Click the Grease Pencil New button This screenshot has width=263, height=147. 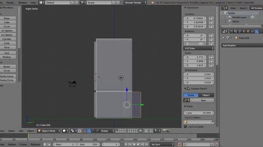pos(202,100)
